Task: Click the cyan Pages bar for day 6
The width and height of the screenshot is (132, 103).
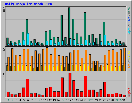Action: tap(28, 39)
